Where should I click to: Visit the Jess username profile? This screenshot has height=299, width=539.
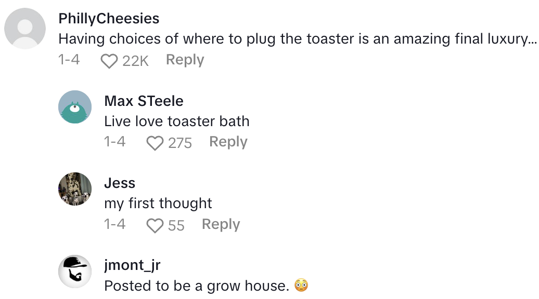tap(120, 183)
